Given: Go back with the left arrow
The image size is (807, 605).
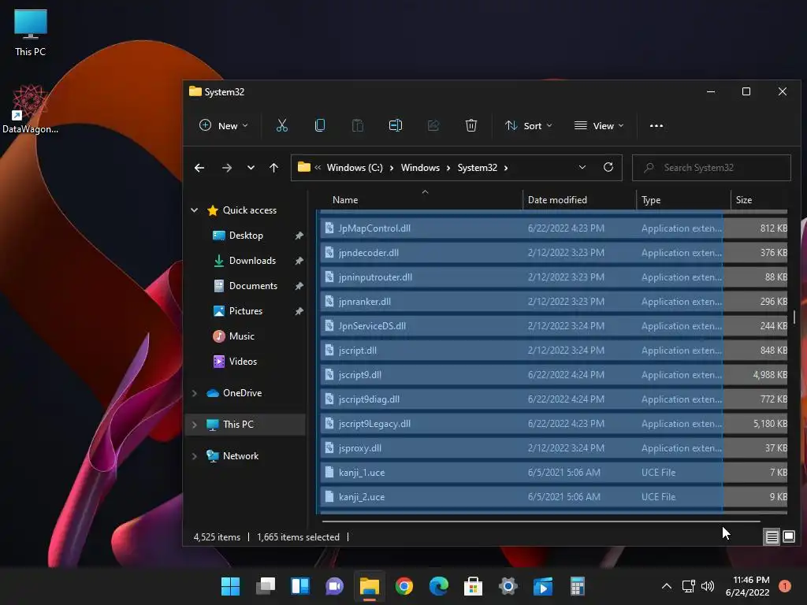Looking at the screenshot, I should [199, 168].
